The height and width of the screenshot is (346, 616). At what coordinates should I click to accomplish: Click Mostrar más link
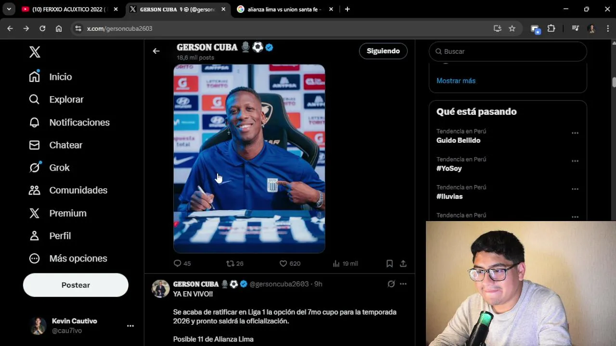(456, 81)
